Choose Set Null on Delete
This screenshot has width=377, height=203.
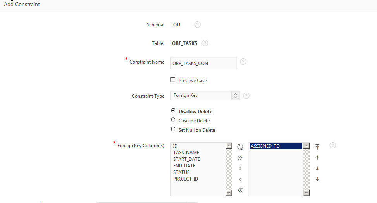pyautogui.click(x=173, y=129)
